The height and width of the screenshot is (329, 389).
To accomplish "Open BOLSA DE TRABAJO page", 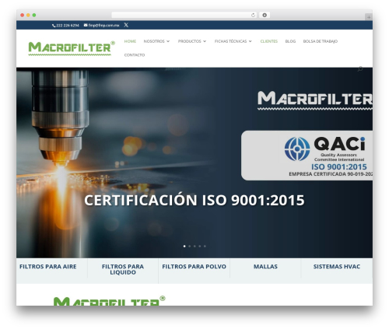I will 321,41.
